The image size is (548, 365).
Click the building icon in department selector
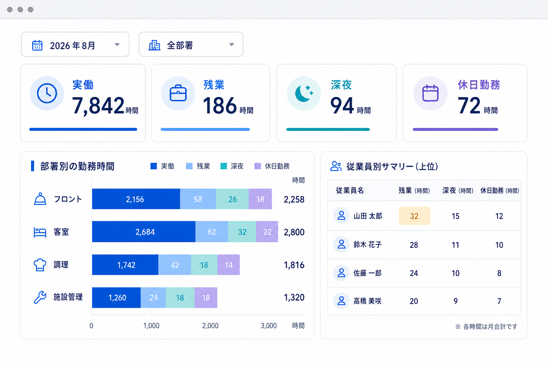(x=154, y=45)
